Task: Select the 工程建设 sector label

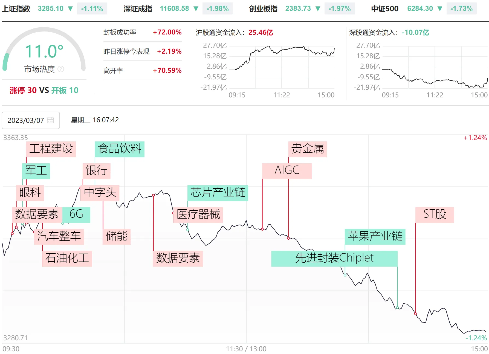Action: (51, 149)
